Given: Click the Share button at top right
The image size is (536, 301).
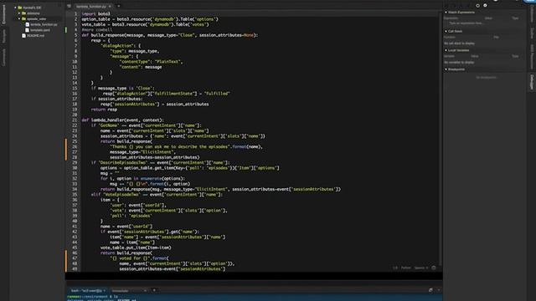Looking at the screenshot, I should (529, 1).
